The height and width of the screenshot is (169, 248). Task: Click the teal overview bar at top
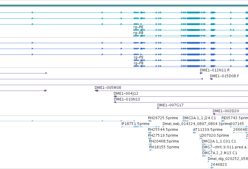(x=124, y=6)
